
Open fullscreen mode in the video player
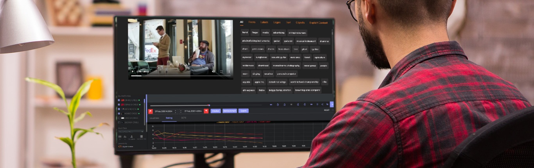tap(221, 71)
